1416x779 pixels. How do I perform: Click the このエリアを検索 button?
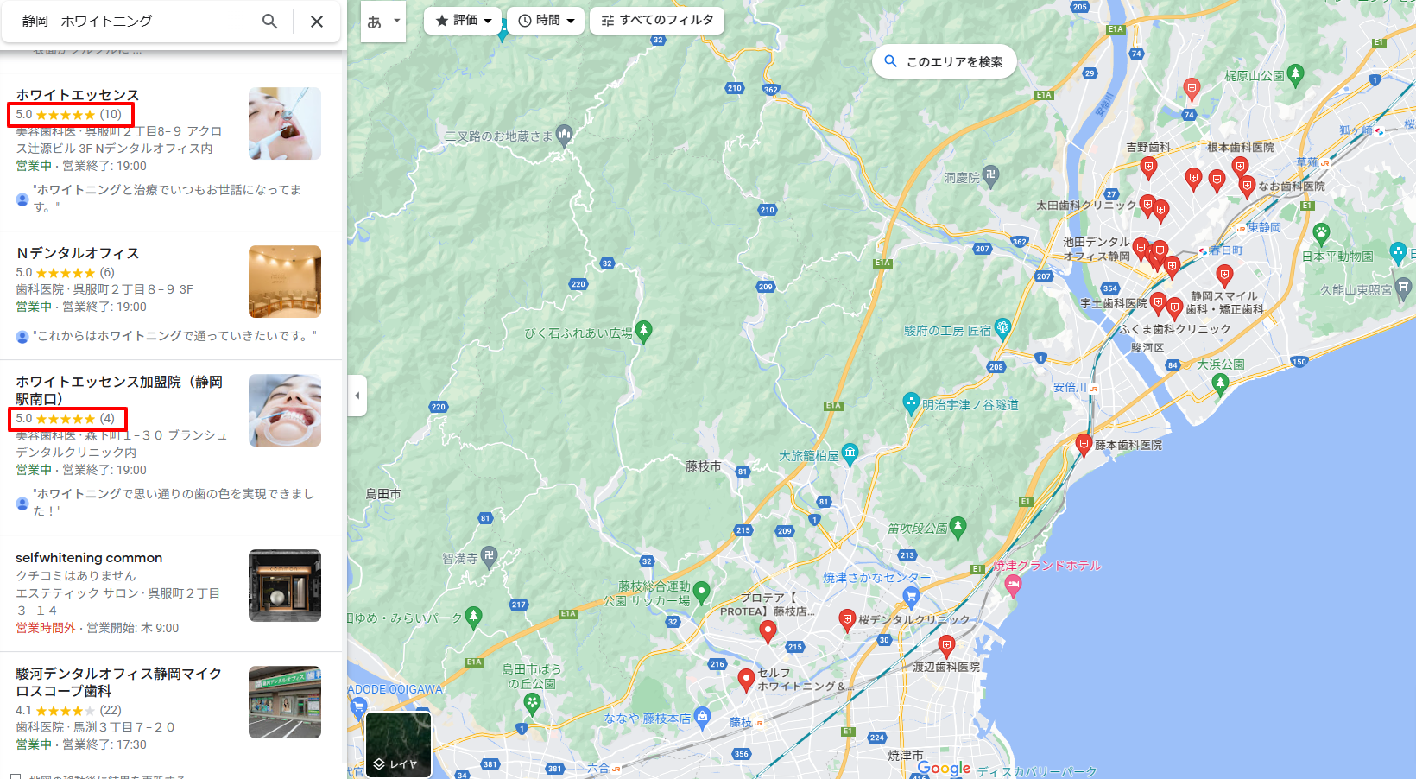(x=945, y=62)
